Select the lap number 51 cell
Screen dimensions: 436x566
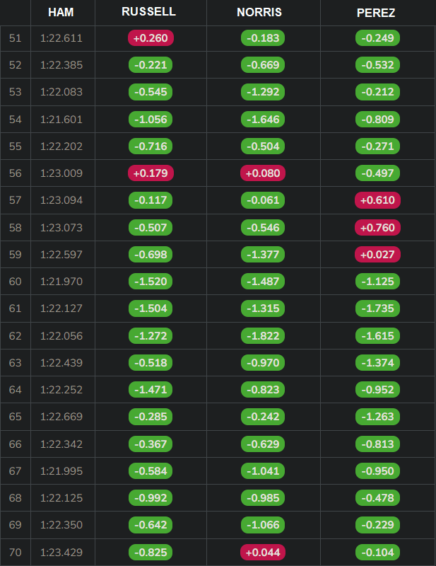coord(15,38)
